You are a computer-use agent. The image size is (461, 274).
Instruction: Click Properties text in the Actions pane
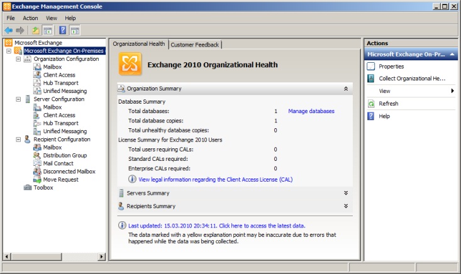391,67
